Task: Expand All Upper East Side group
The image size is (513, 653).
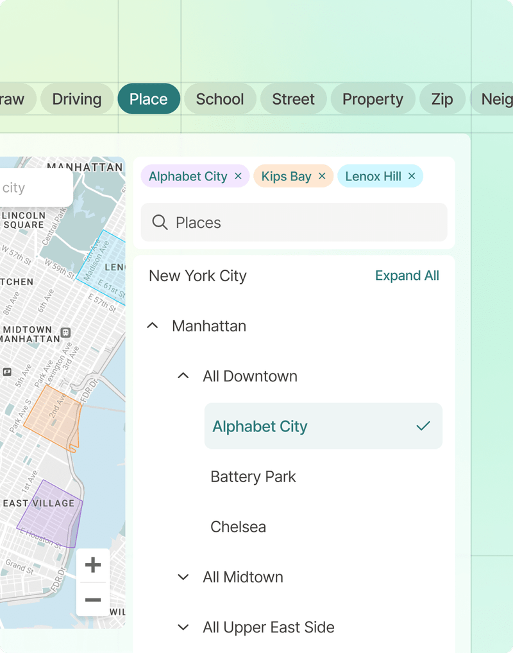Action: [x=183, y=627]
